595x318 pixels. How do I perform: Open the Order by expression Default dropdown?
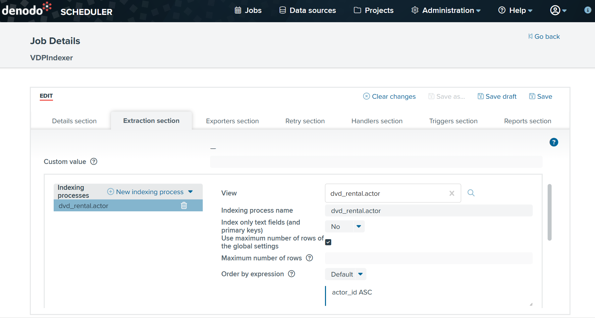click(x=360, y=274)
